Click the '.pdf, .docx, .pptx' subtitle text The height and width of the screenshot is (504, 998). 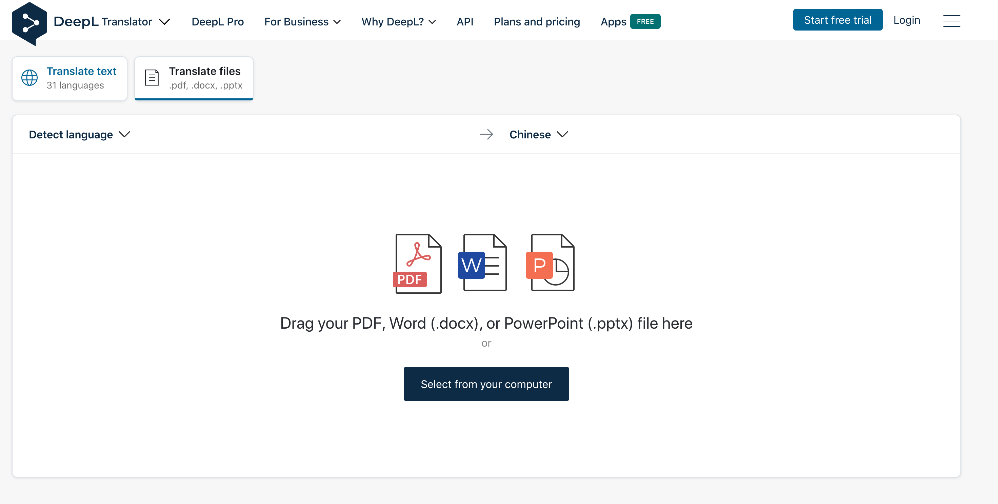click(x=205, y=85)
